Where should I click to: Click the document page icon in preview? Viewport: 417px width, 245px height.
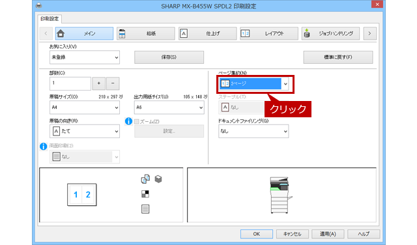point(145,209)
